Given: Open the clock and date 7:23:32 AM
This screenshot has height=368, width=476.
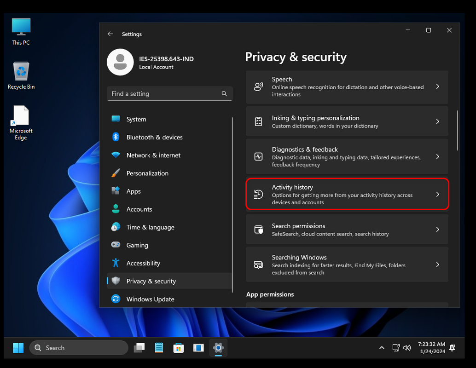Looking at the screenshot, I should coord(432,348).
